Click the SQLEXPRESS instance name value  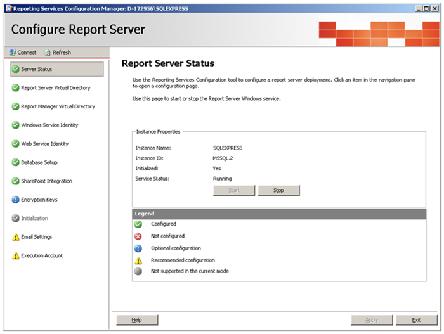tap(228, 148)
